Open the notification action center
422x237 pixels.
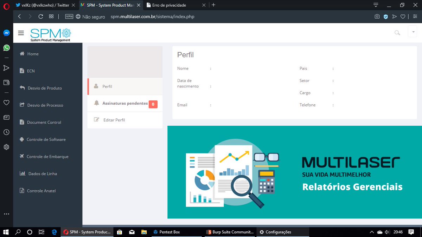[x=411, y=232]
